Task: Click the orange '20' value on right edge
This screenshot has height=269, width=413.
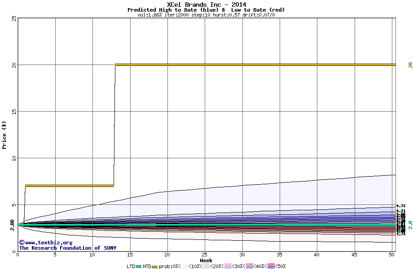Action: 410,65
